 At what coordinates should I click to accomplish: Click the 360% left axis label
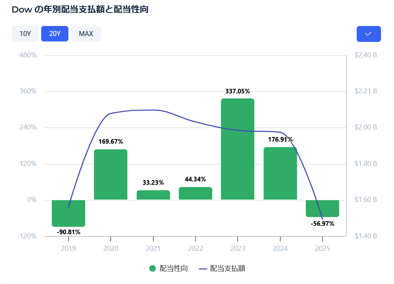coord(28,91)
